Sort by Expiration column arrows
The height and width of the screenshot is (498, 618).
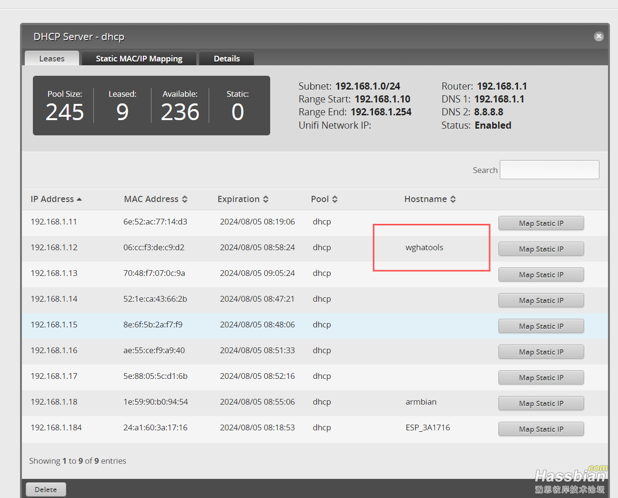265,199
